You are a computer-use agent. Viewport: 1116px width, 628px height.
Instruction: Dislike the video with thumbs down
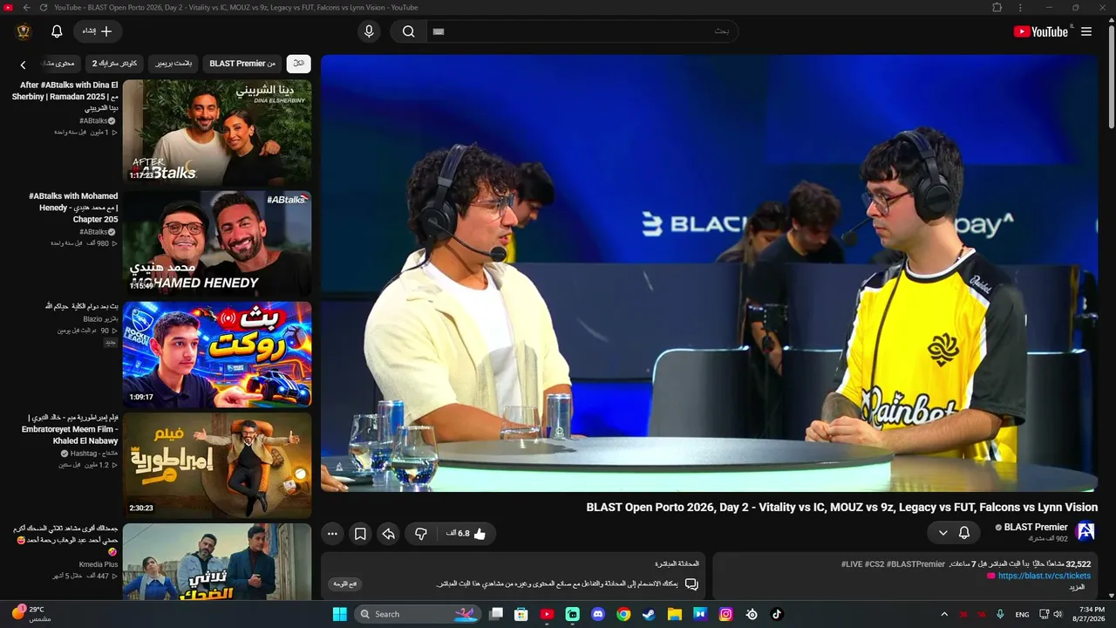(421, 533)
